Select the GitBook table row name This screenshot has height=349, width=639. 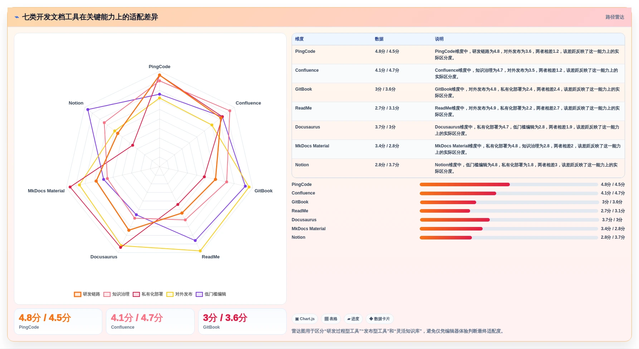(x=303, y=89)
